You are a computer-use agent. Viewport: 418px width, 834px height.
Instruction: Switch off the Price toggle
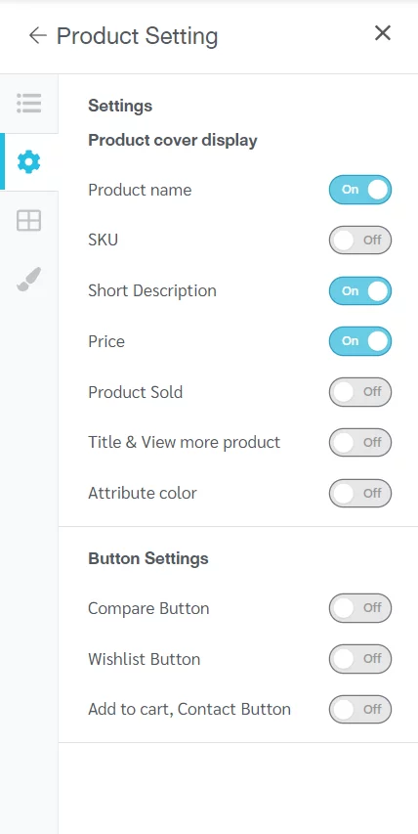click(360, 341)
